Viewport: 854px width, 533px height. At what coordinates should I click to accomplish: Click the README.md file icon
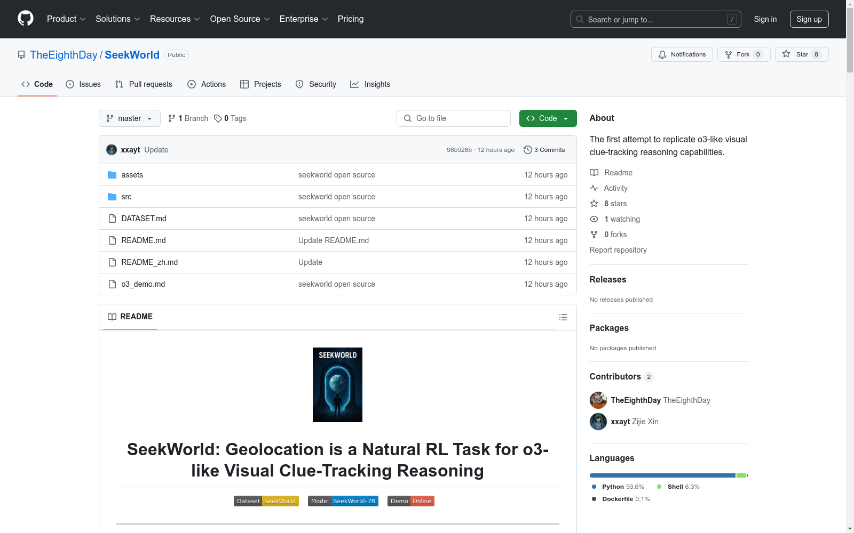(x=112, y=240)
